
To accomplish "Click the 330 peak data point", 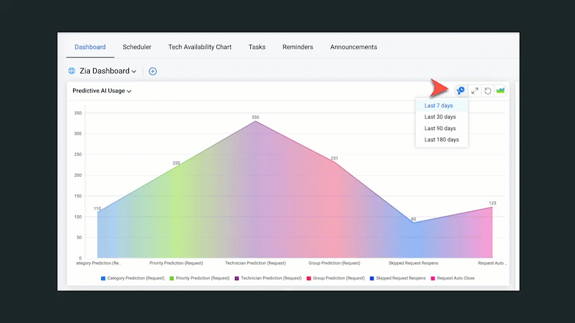I will (255, 121).
